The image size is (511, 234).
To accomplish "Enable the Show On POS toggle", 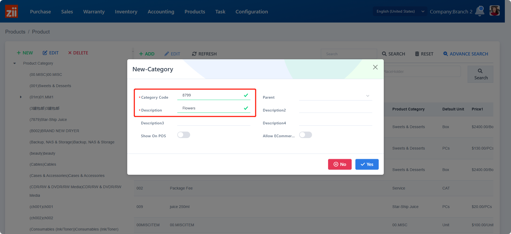I will (184, 135).
